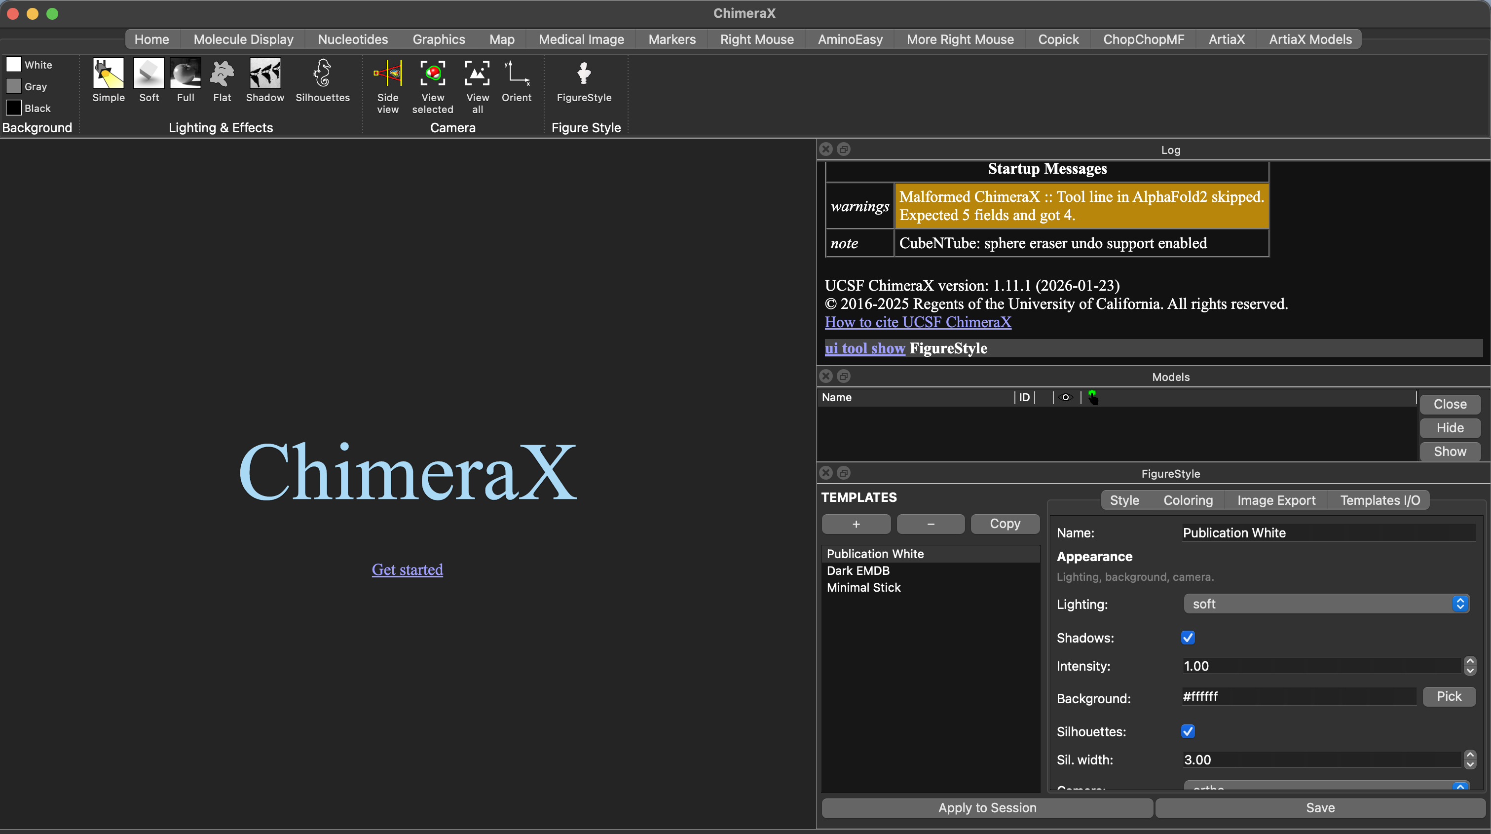The image size is (1491, 834).
Task: Open the Templates I/O tab
Action: tap(1380, 500)
